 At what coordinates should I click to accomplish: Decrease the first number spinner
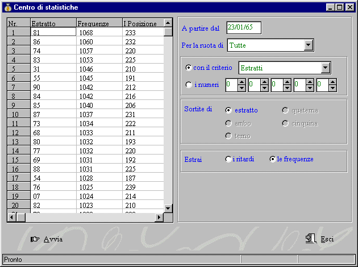point(242,88)
